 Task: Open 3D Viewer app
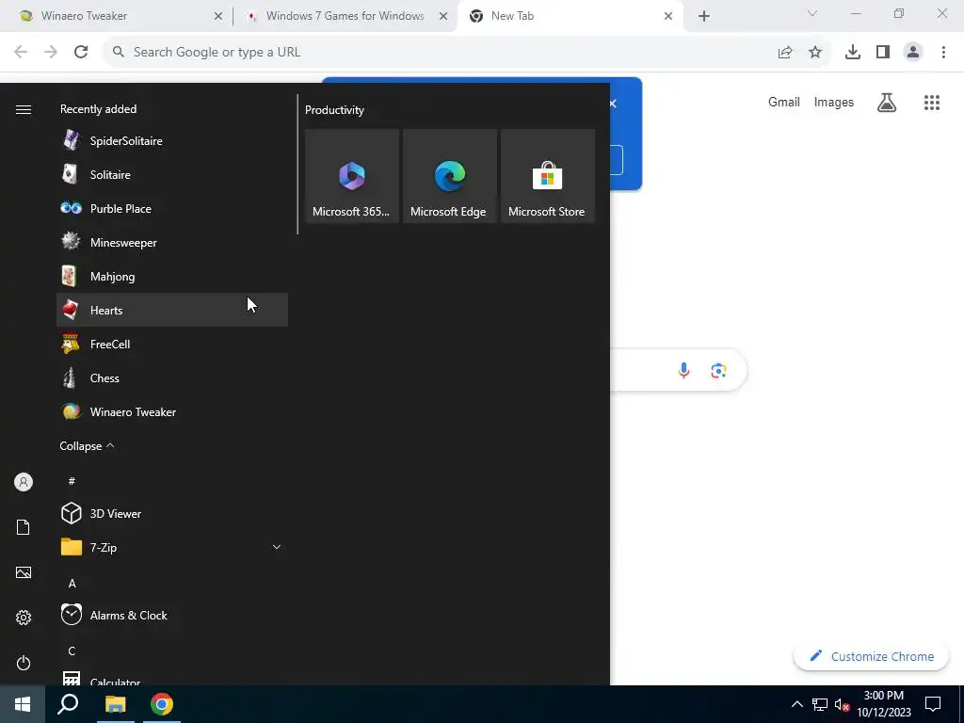coord(172,513)
